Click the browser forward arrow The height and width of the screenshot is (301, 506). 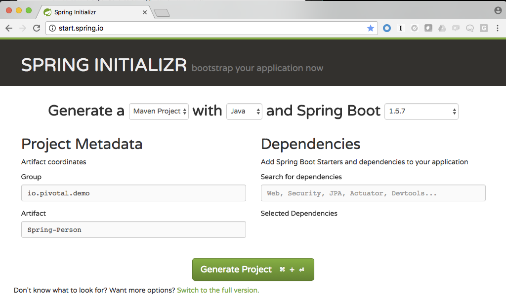23,28
